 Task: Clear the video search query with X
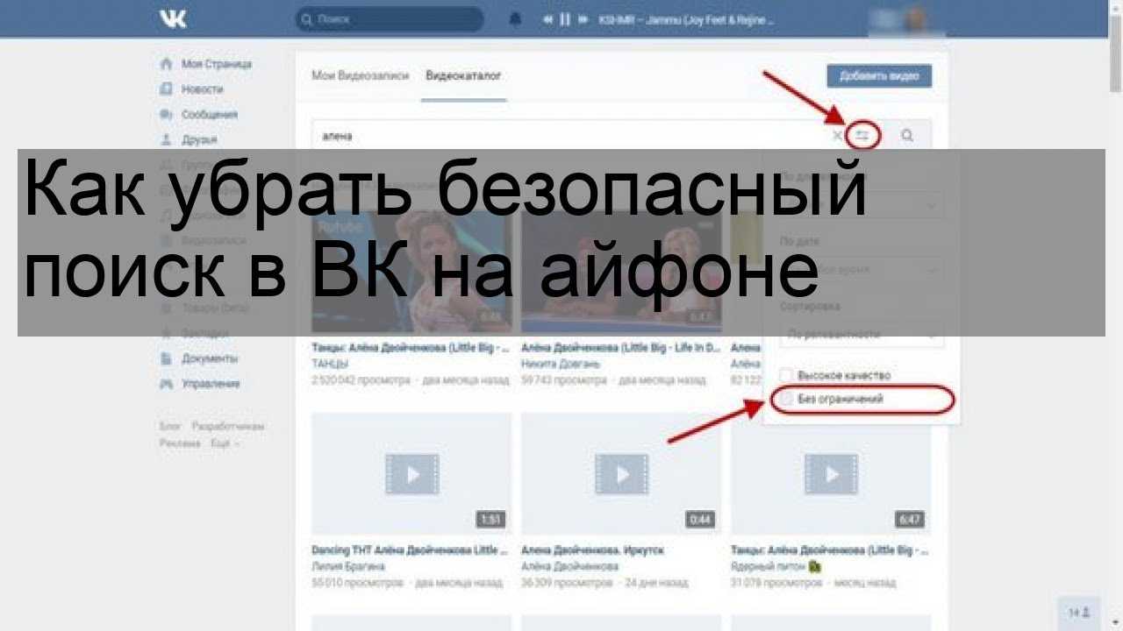coord(836,136)
